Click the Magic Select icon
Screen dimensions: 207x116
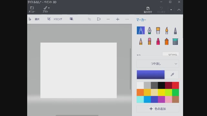pyautogui.click(x=71, y=19)
